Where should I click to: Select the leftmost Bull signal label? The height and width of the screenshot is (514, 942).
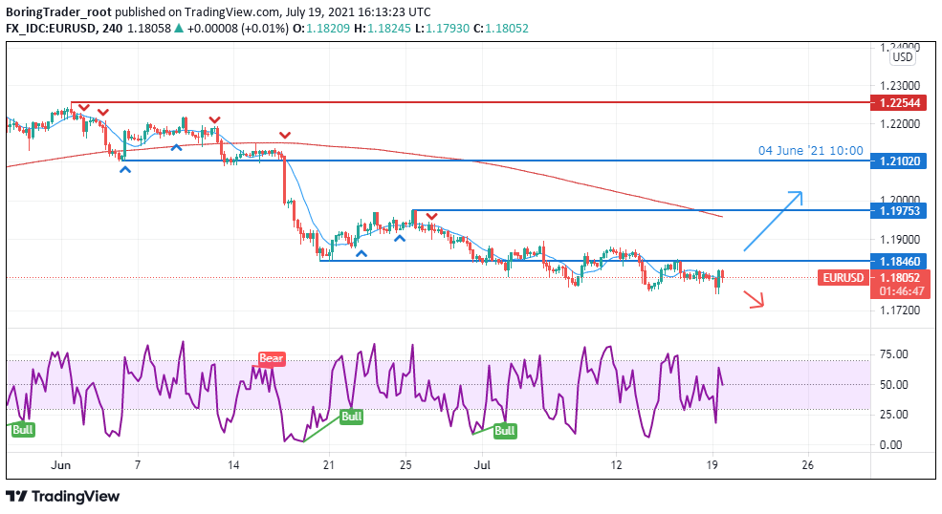23,430
